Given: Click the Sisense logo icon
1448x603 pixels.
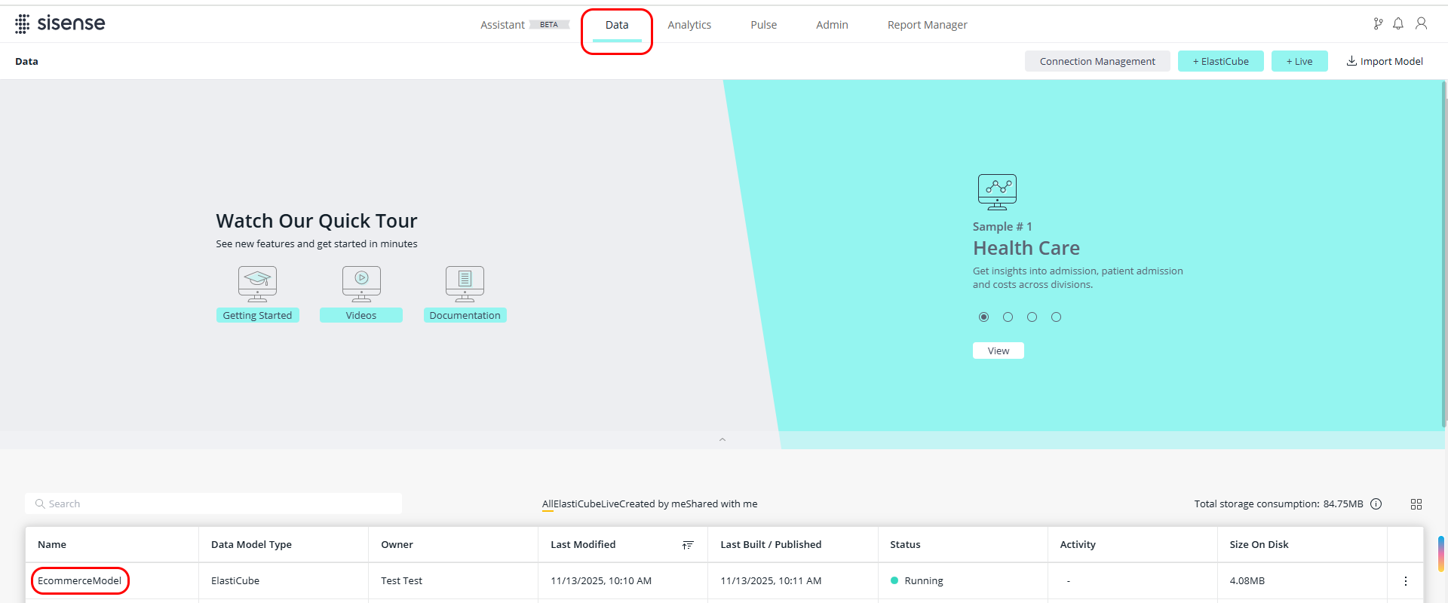Looking at the screenshot, I should pyautogui.click(x=23, y=24).
